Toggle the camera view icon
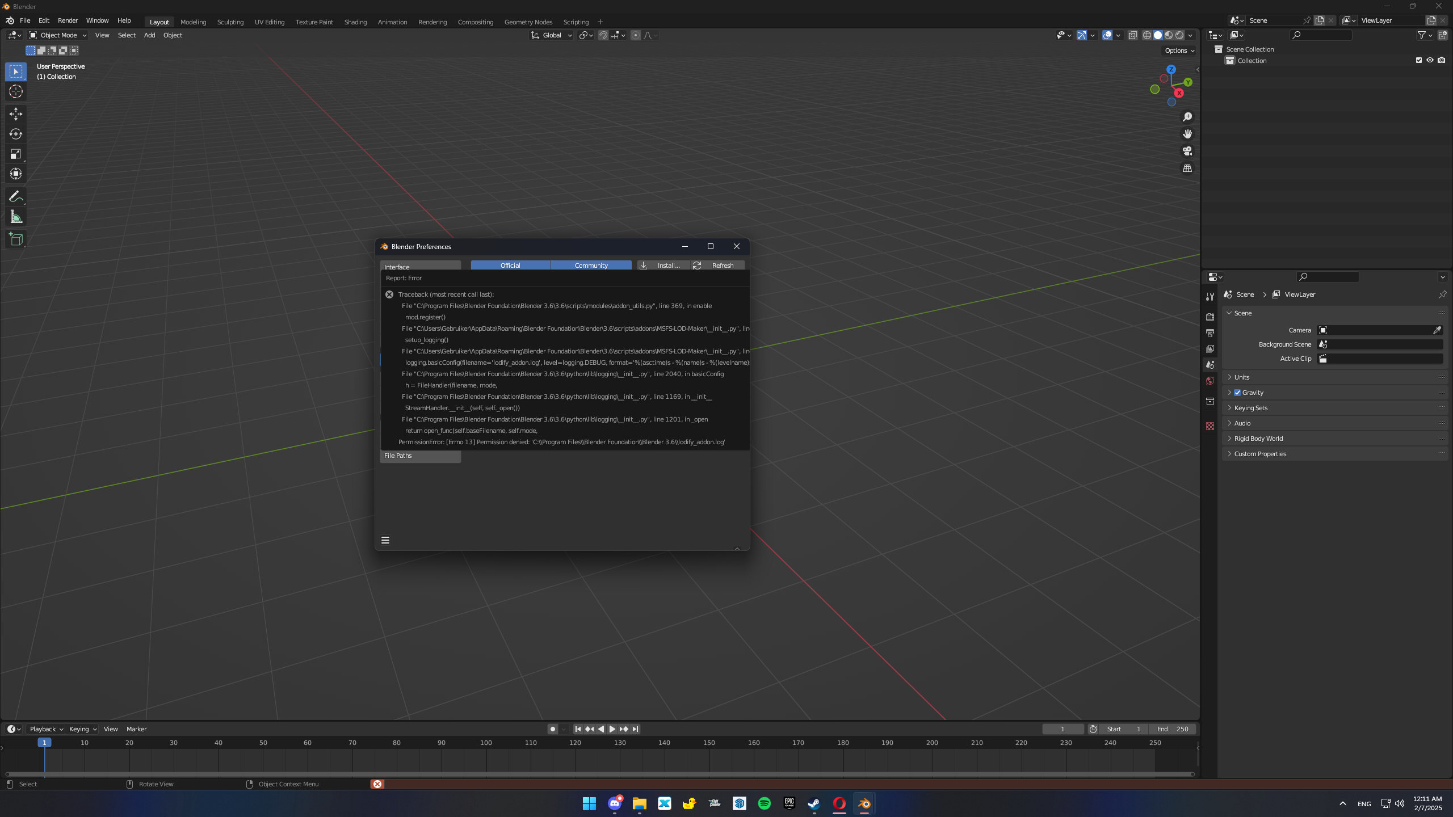The image size is (1453, 817). click(1187, 151)
